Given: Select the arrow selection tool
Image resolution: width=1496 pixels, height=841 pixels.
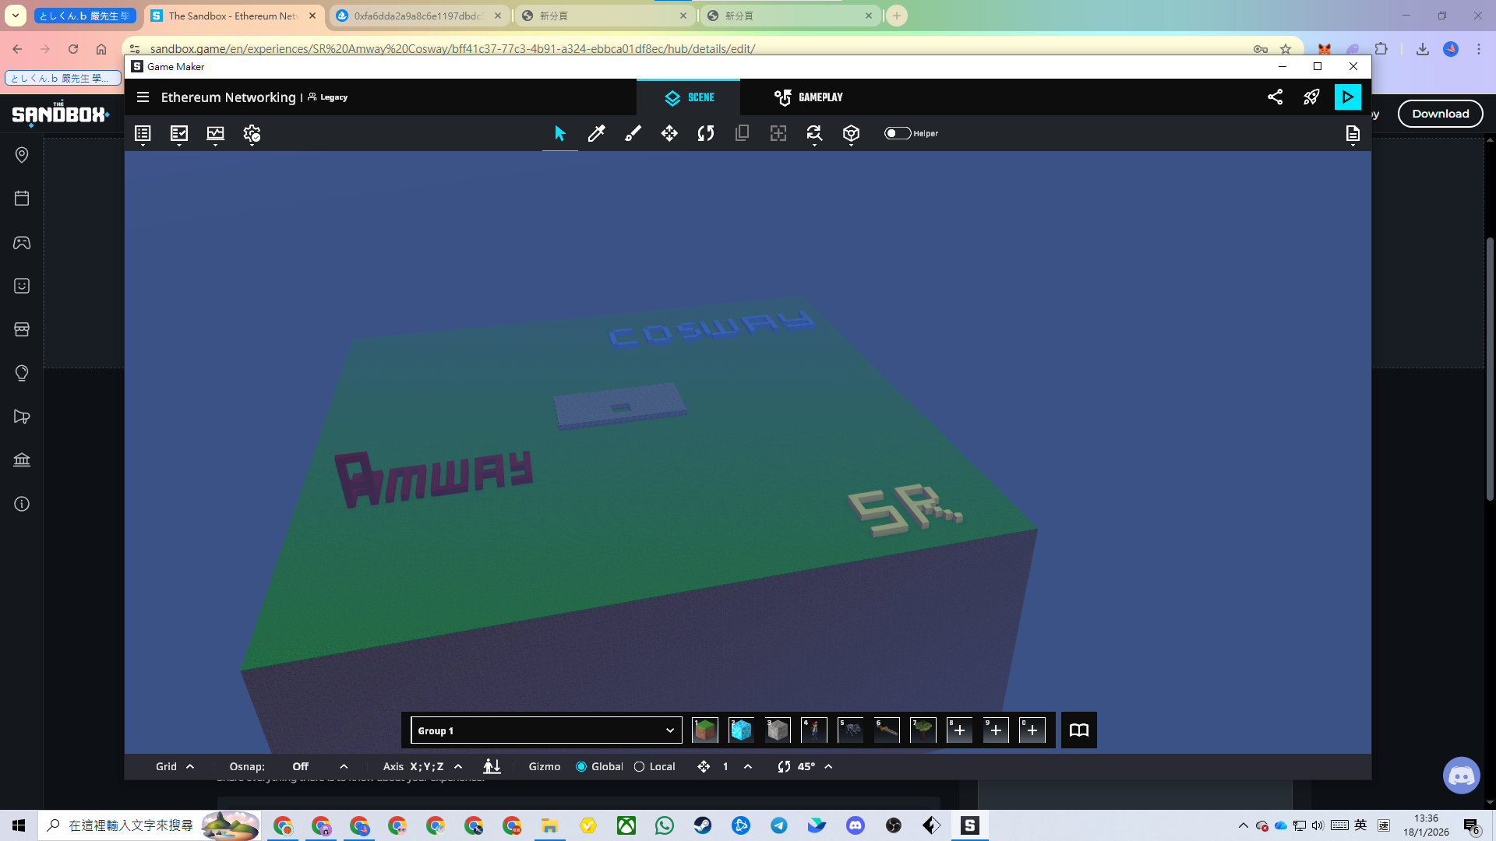Looking at the screenshot, I should click(x=560, y=134).
